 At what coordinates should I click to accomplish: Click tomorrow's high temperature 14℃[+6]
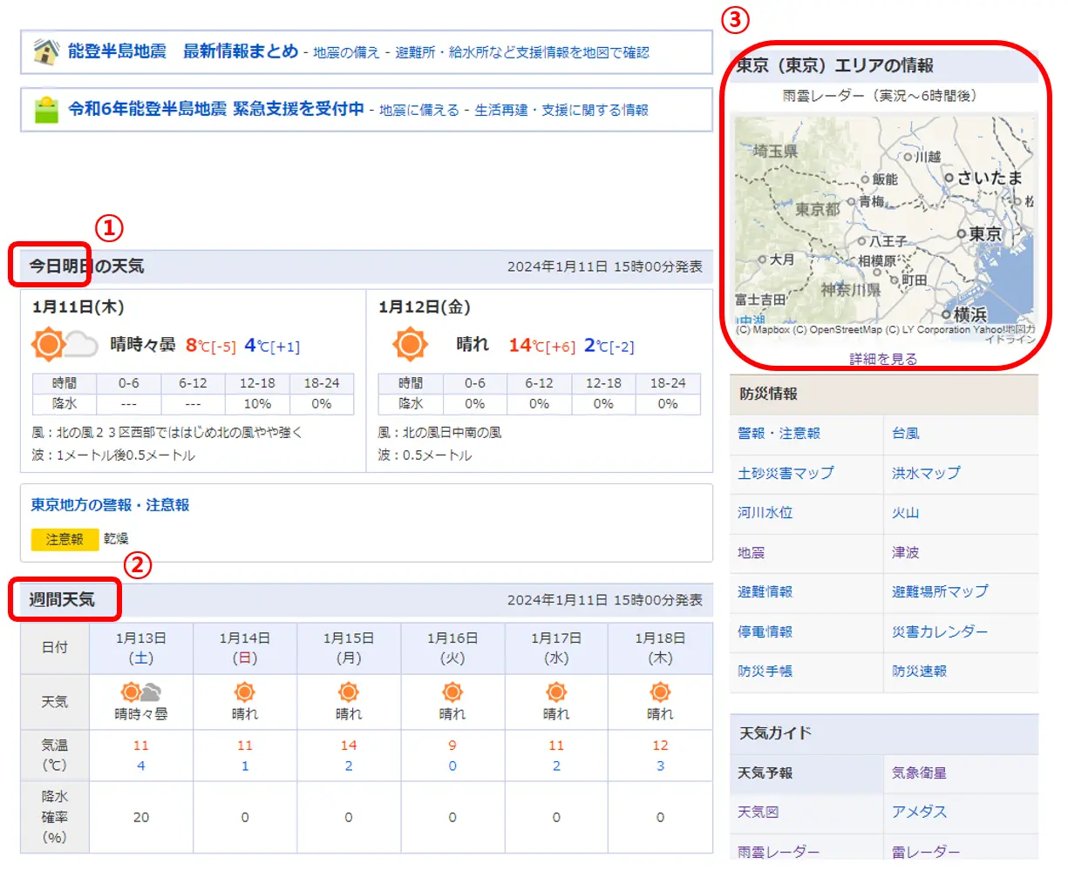pyautogui.click(x=541, y=346)
